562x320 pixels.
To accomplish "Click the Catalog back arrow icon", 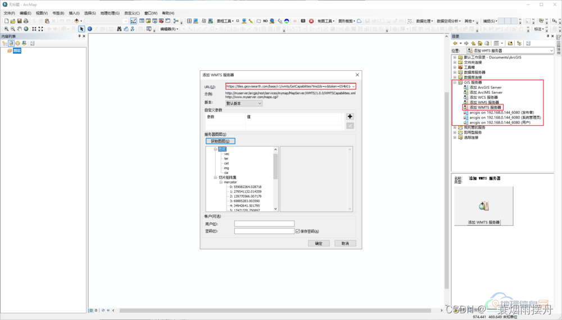I will 455,43.
